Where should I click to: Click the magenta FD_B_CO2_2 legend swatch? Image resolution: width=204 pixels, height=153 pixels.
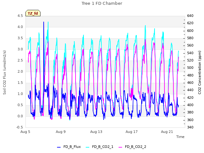pyautogui.click(x=120, y=147)
